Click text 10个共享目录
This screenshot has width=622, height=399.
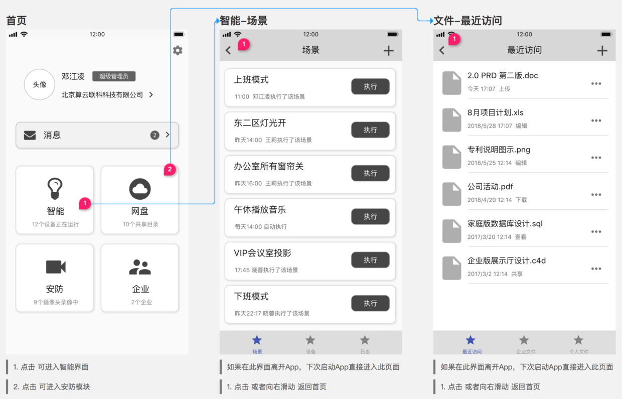coord(140,224)
